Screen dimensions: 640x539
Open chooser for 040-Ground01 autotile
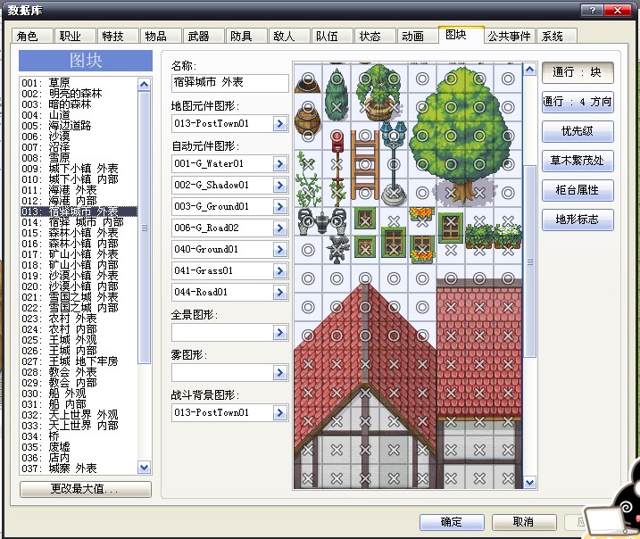click(280, 249)
